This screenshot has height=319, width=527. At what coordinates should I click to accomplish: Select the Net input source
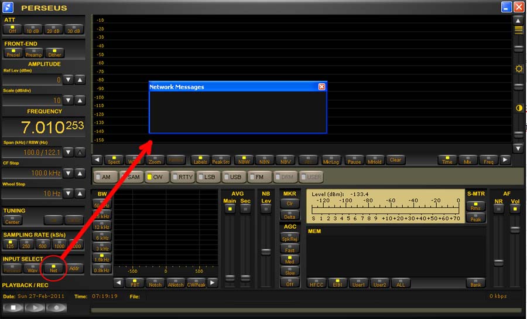(53, 268)
